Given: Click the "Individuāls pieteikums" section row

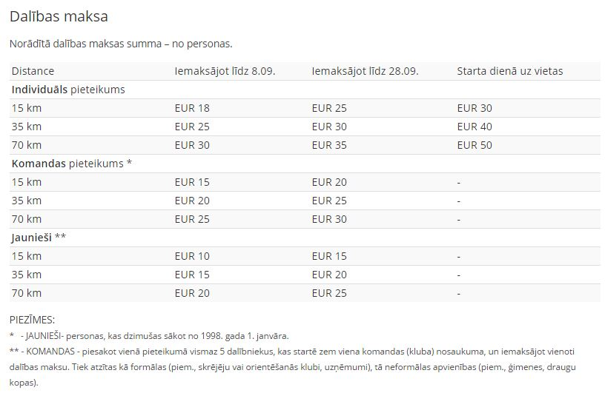Looking at the screenshot, I should (x=68, y=90).
